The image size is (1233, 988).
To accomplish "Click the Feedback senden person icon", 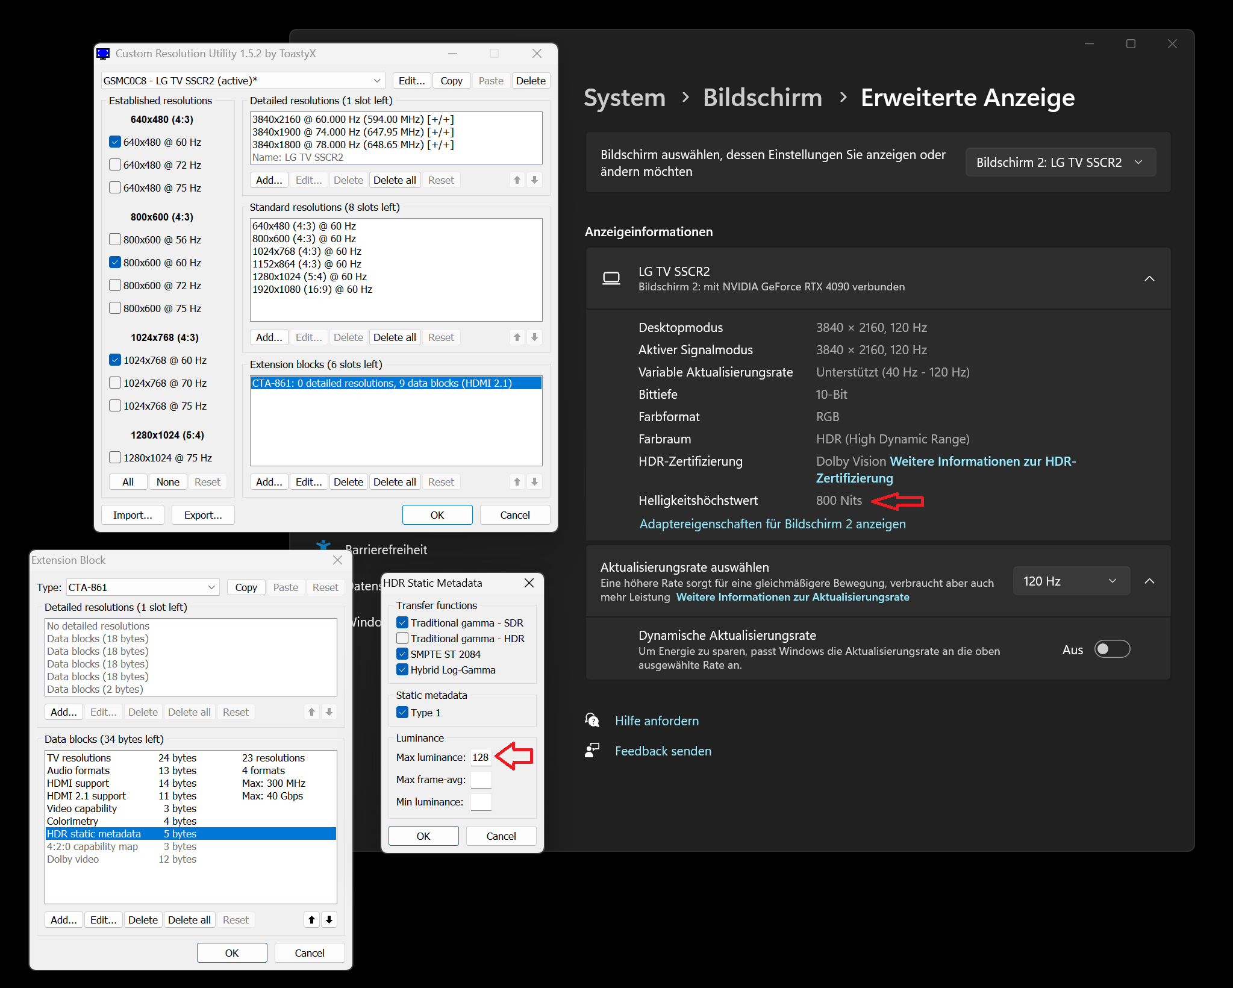I will point(592,750).
